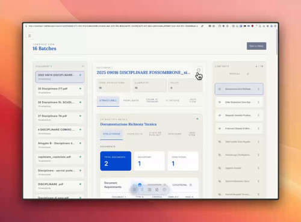Screen dimensions: 301x222
Task: Click the Completed stat card
Action: click(149, 85)
